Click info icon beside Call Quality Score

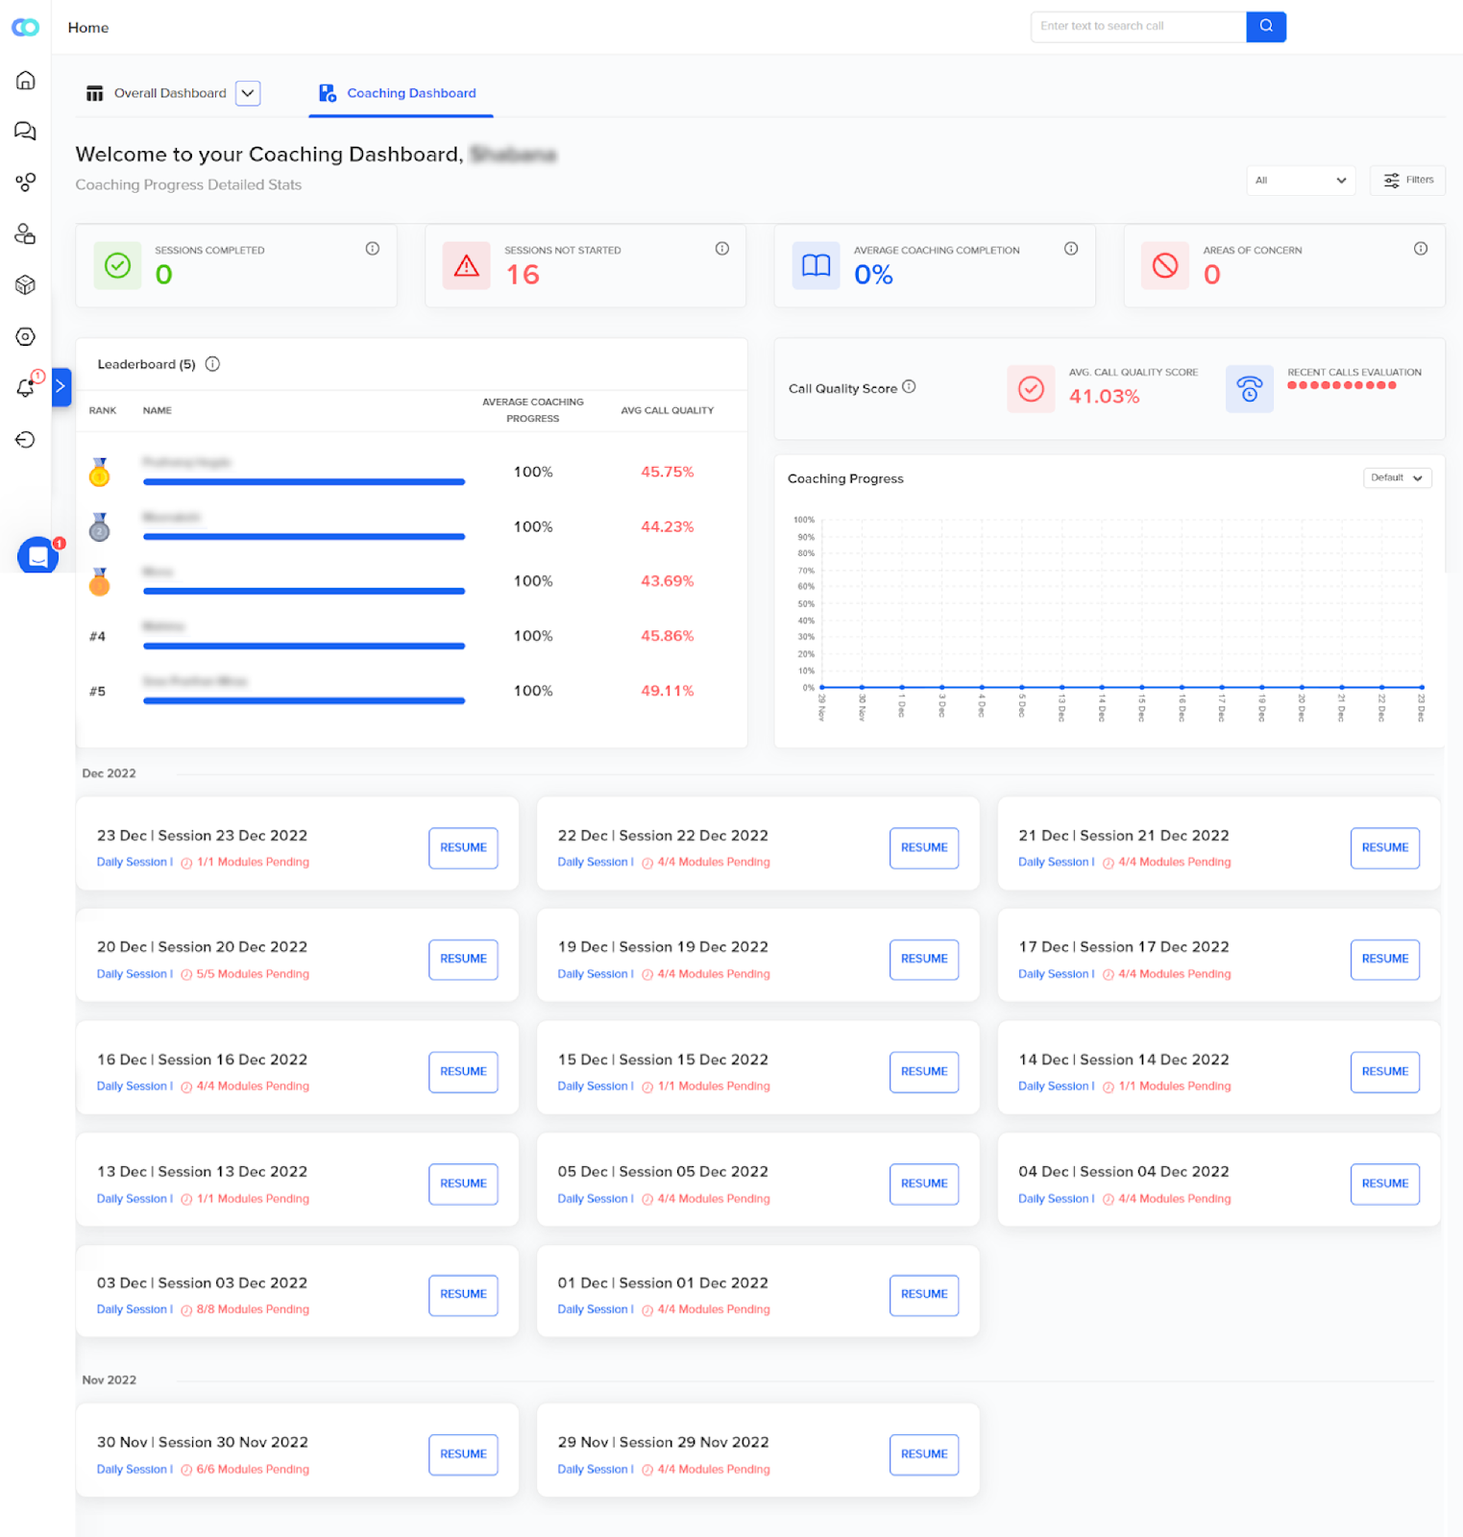909,387
